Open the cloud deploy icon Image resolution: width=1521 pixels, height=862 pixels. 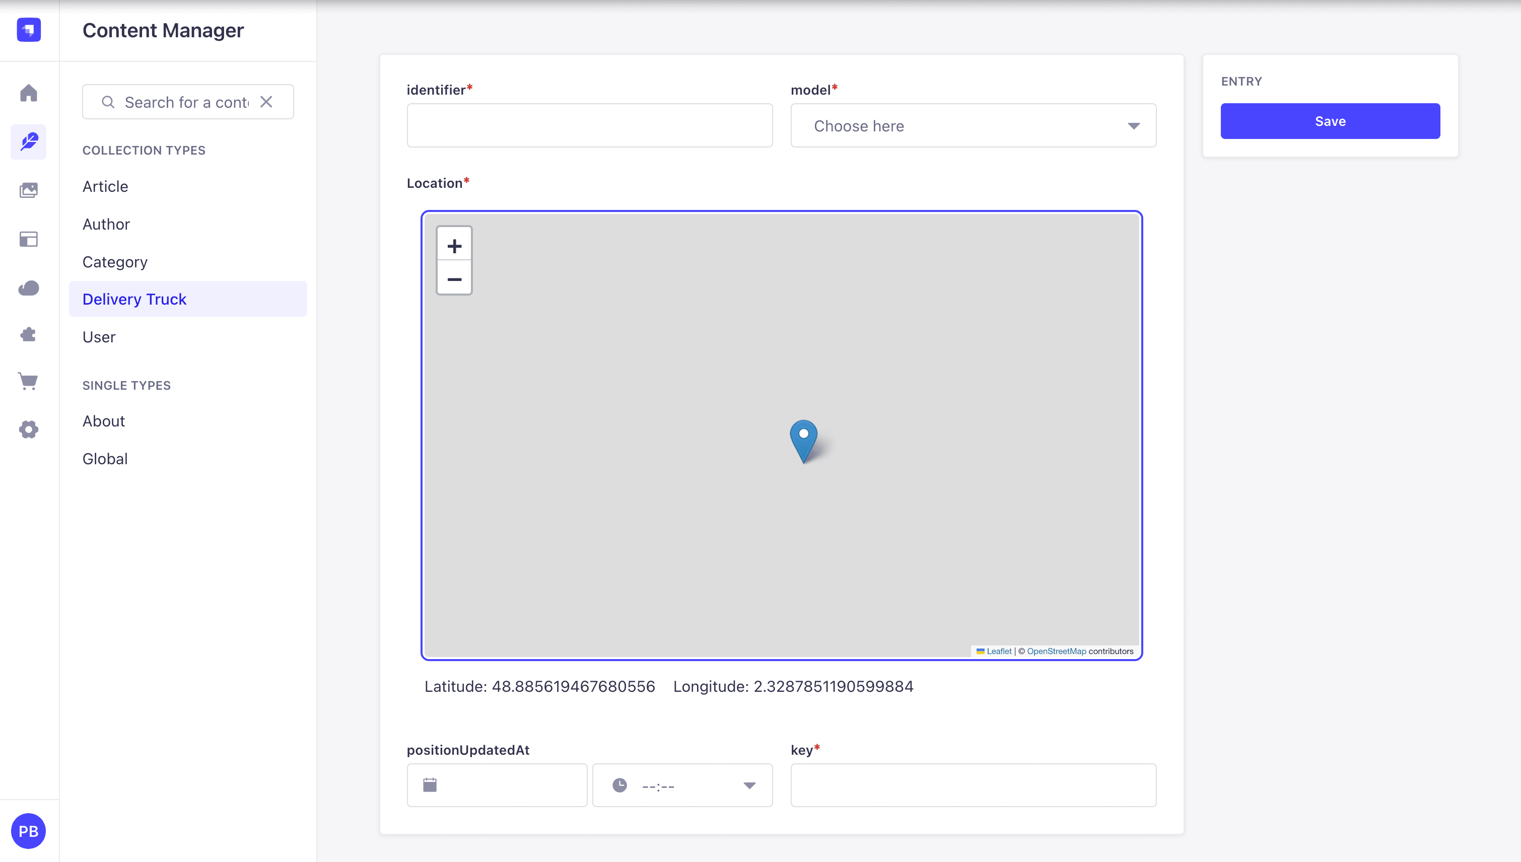pos(28,288)
